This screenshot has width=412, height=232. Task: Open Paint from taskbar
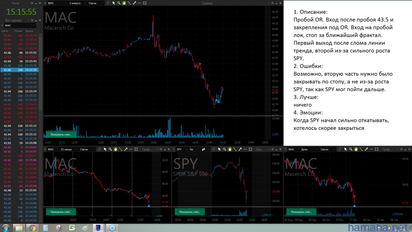[85, 228]
